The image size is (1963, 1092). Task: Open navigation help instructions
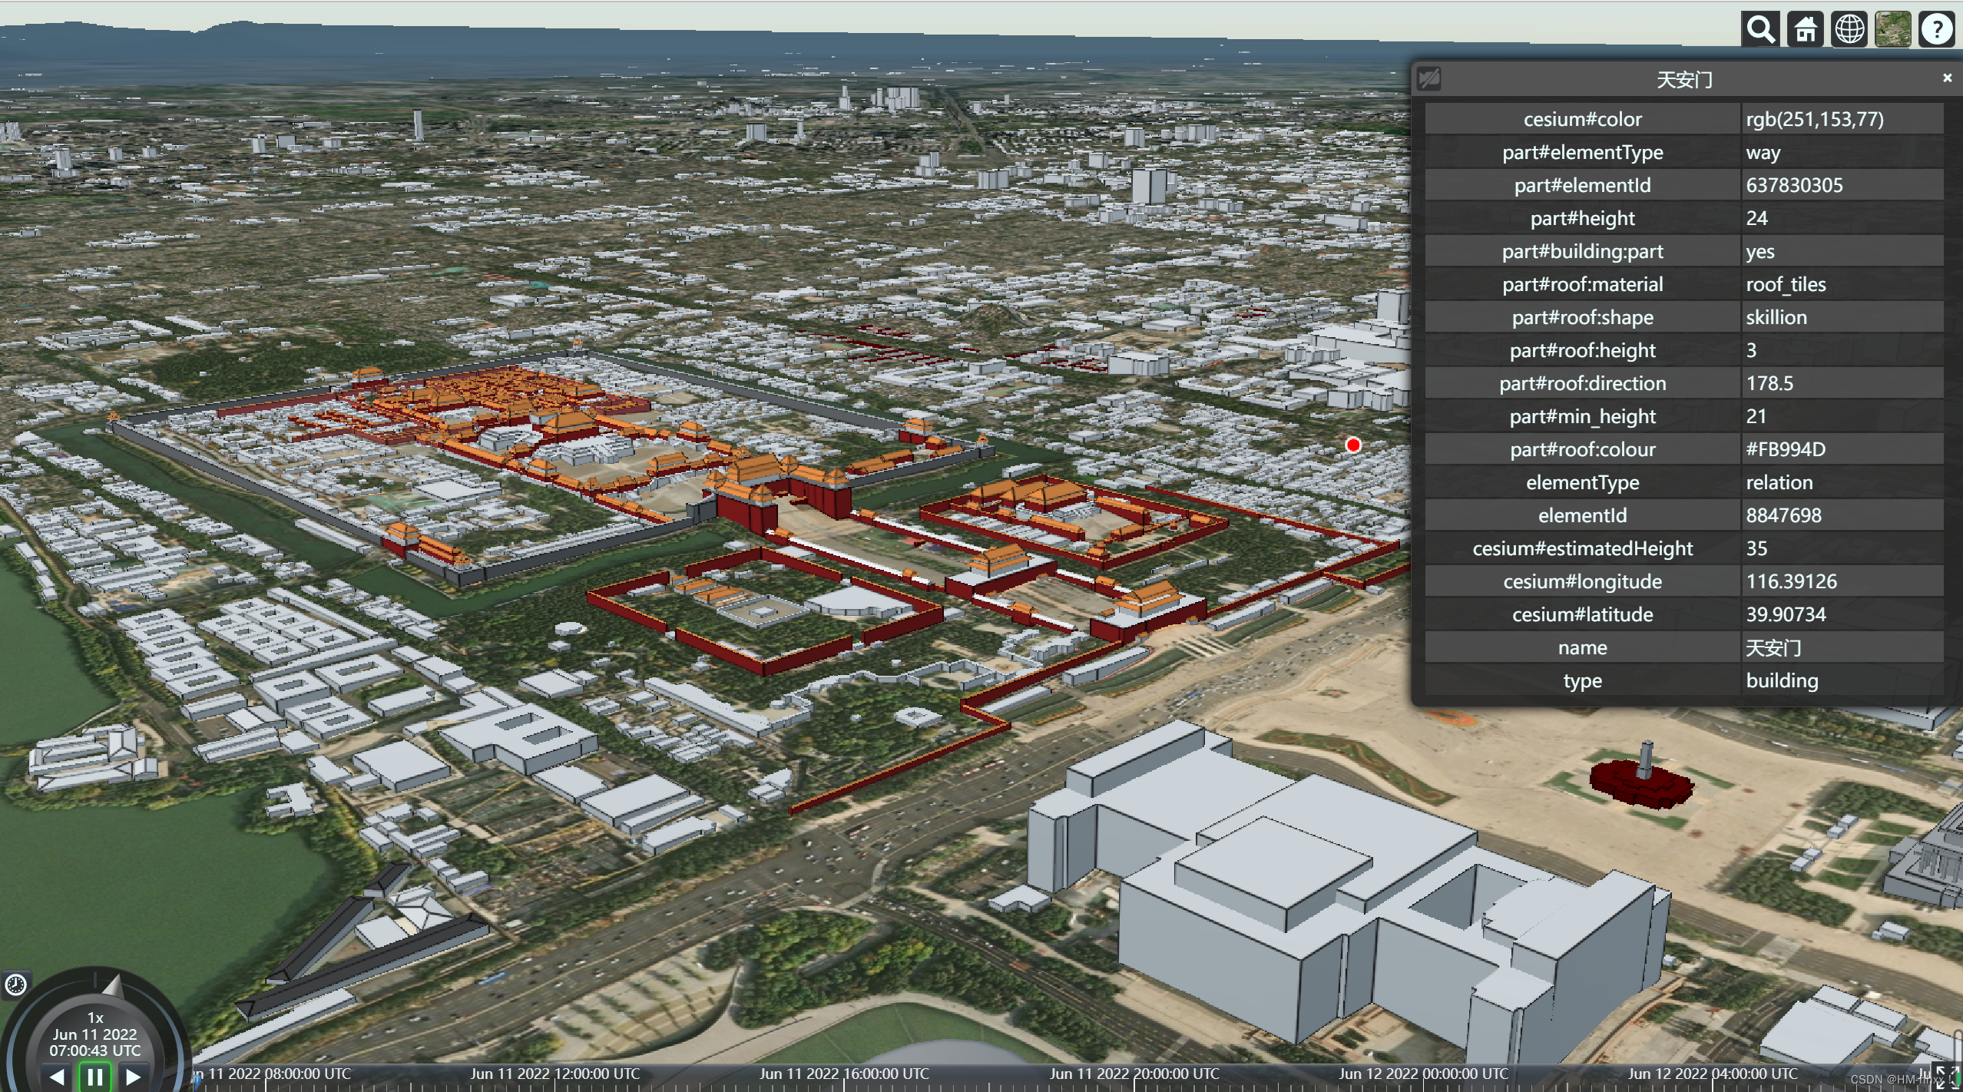1936,30
